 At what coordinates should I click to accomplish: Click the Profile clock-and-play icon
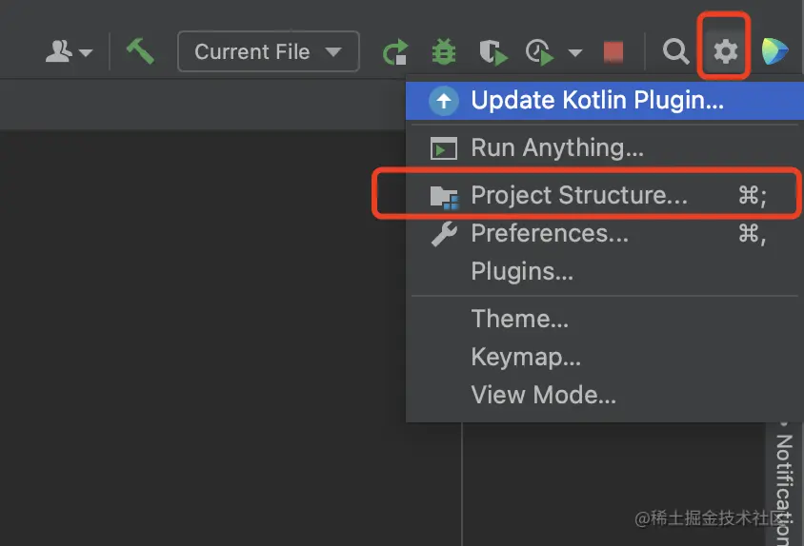coord(541,51)
